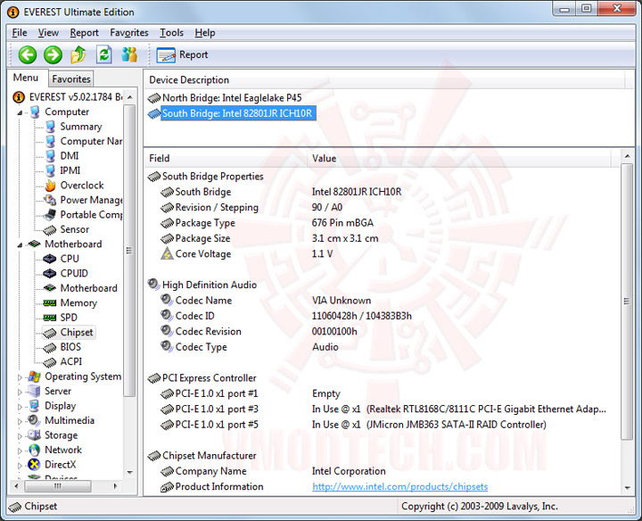Image resolution: width=642 pixels, height=521 pixels.
Task: Expand the Storage node
Action: 20,436
